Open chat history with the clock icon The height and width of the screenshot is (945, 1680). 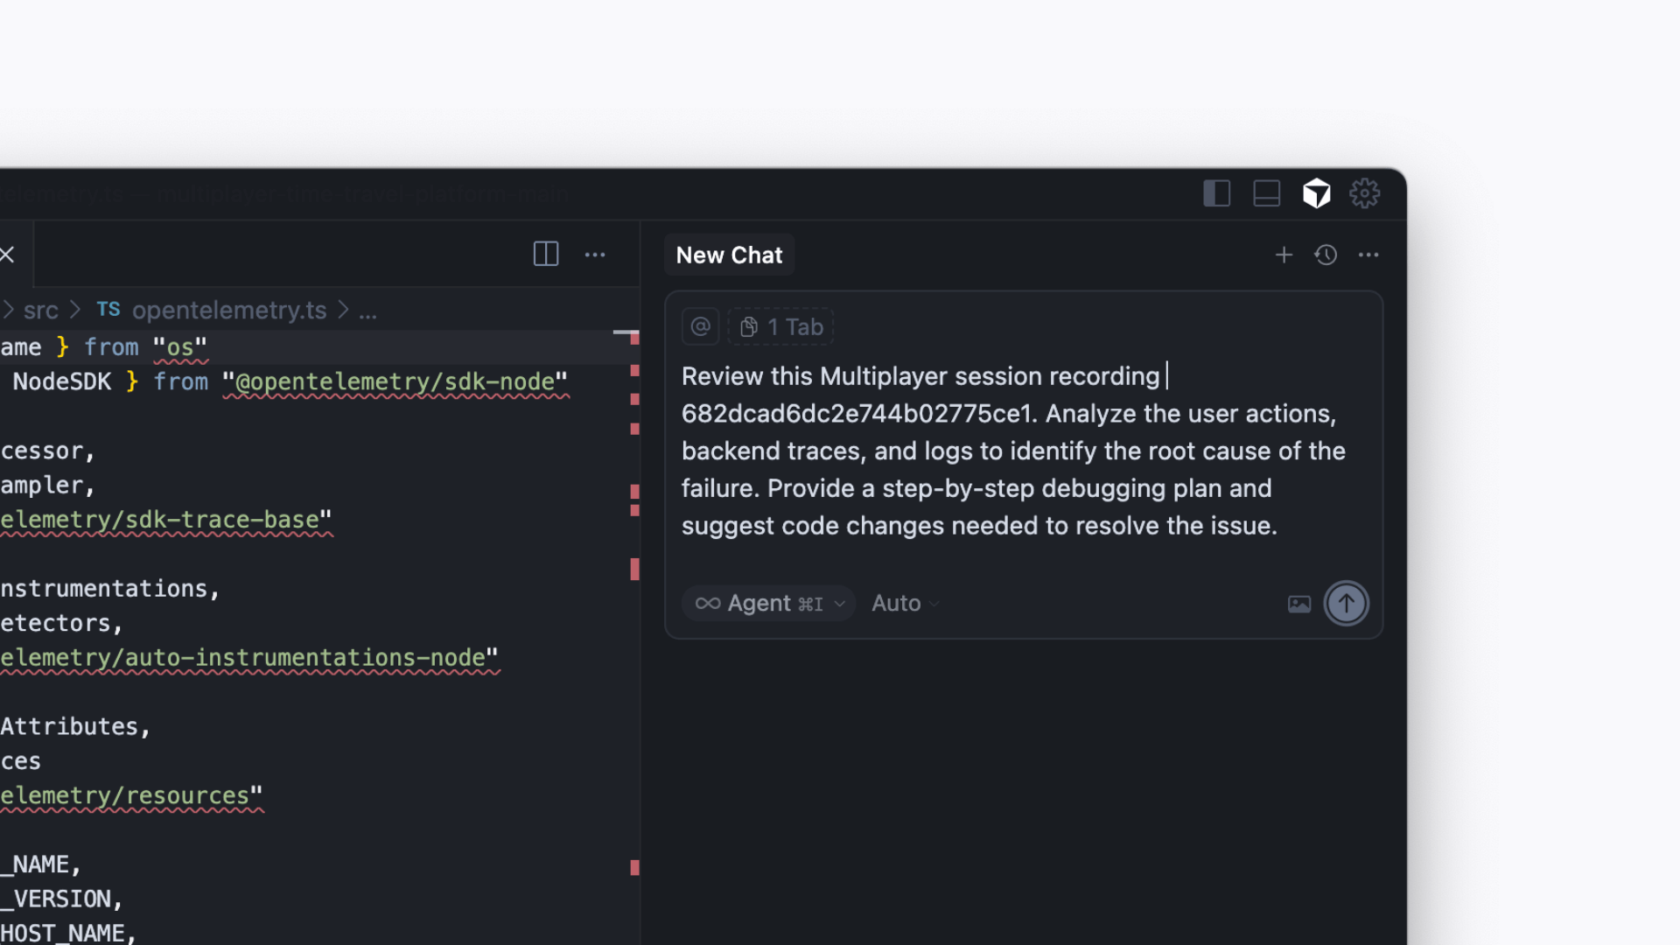1325,255
